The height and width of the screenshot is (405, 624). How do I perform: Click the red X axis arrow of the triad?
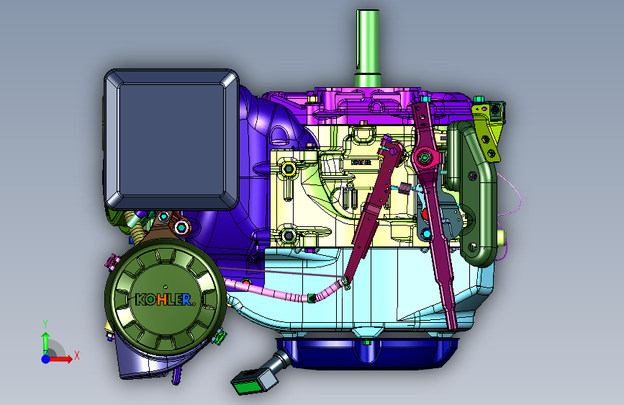[x=60, y=359]
